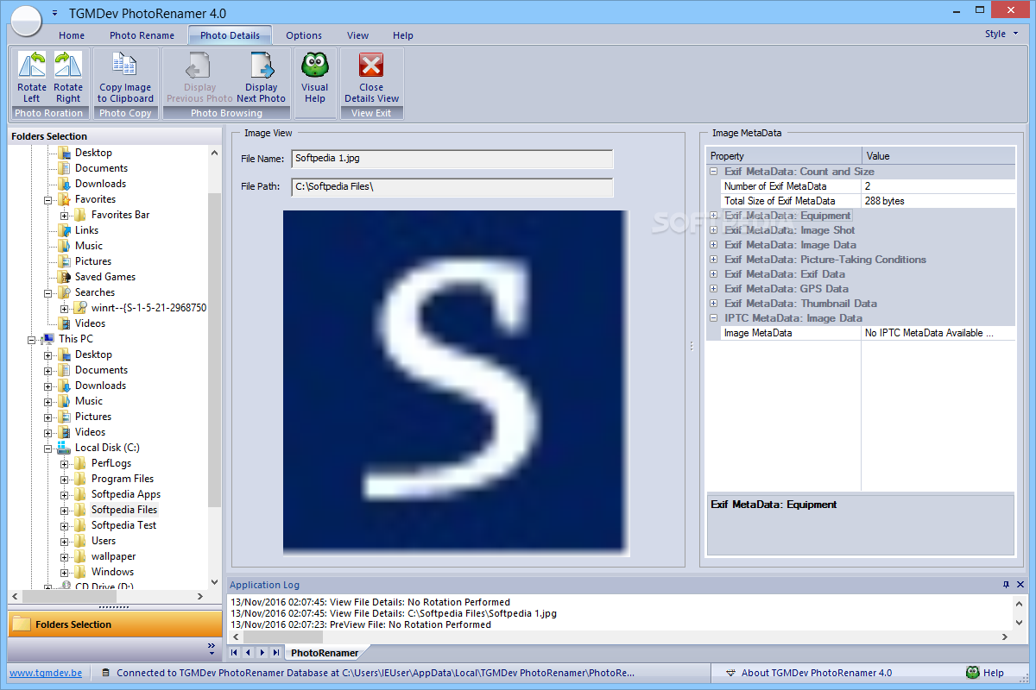Click the File Name field

[x=452, y=159]
